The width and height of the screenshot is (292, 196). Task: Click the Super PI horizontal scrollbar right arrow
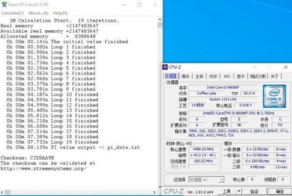pyautogui.click(x=154, y=192)
